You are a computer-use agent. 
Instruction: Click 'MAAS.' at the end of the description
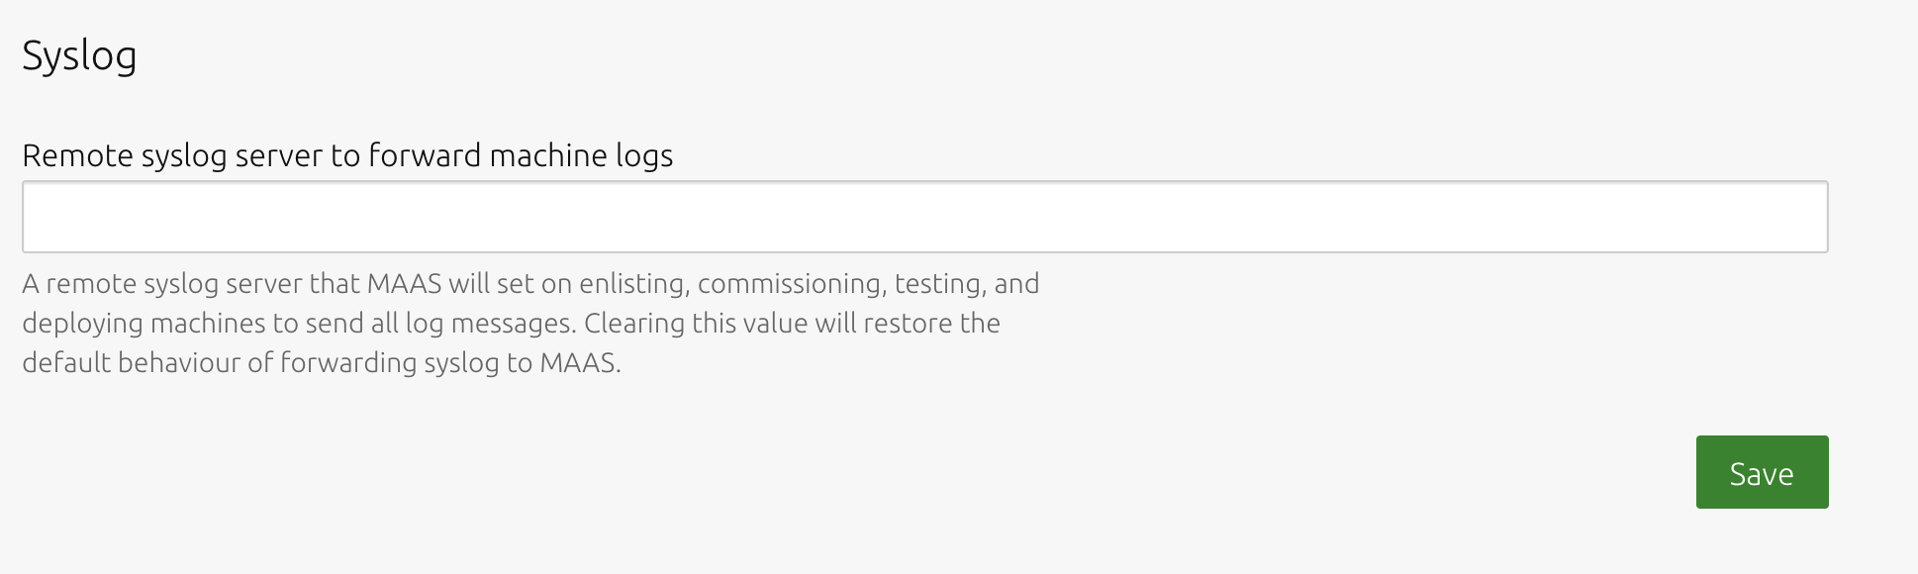580,362
